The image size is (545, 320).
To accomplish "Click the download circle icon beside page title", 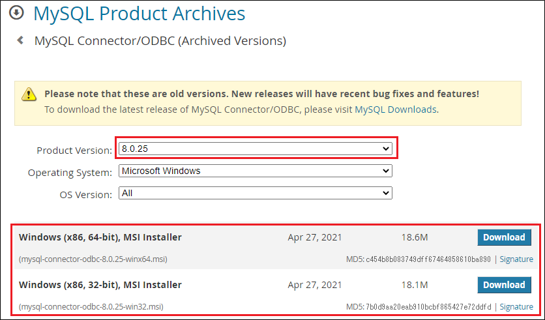I will [16, 13].
